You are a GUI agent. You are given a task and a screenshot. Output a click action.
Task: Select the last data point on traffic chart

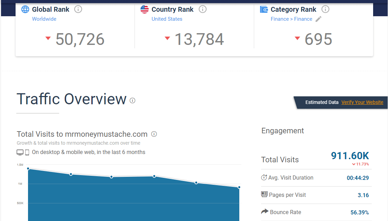[239, 187]
